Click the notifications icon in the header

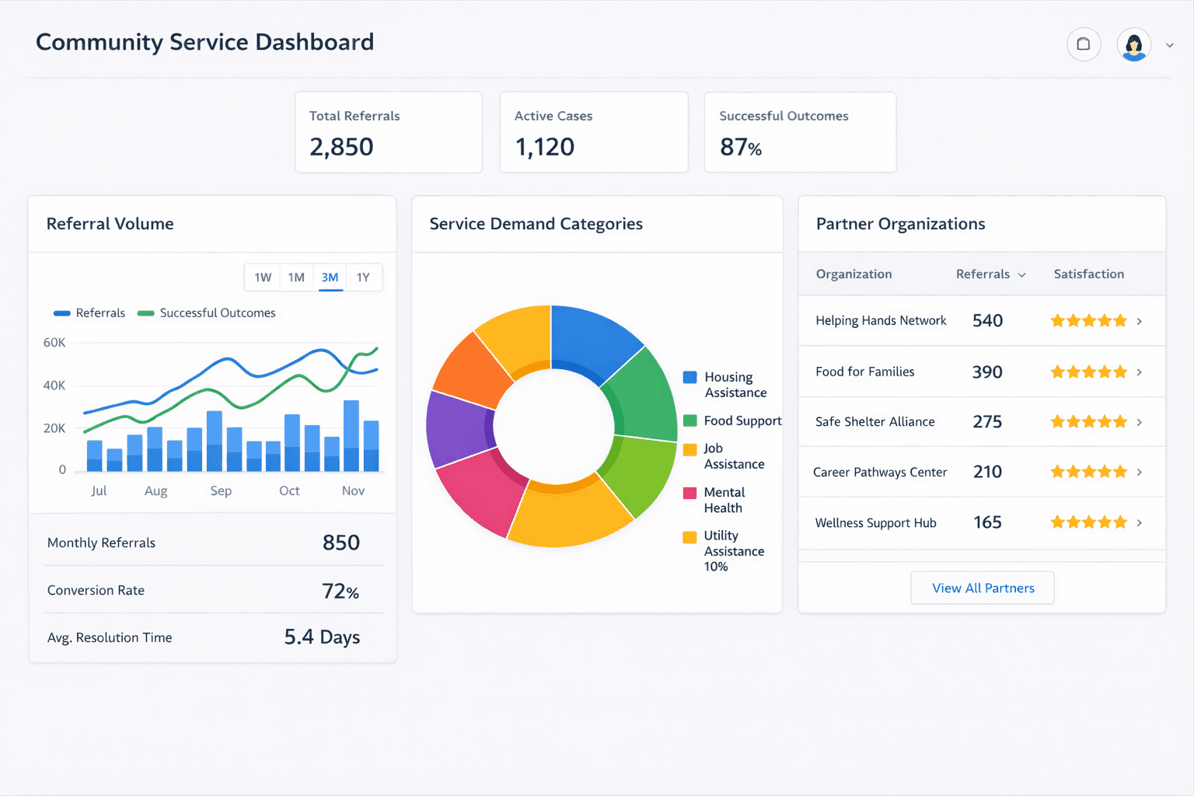pyautogui.click(x=1084, y=44)
